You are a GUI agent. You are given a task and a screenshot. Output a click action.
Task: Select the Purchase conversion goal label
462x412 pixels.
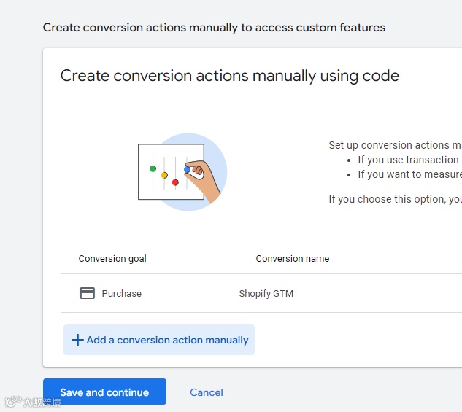tap(122, 293)
